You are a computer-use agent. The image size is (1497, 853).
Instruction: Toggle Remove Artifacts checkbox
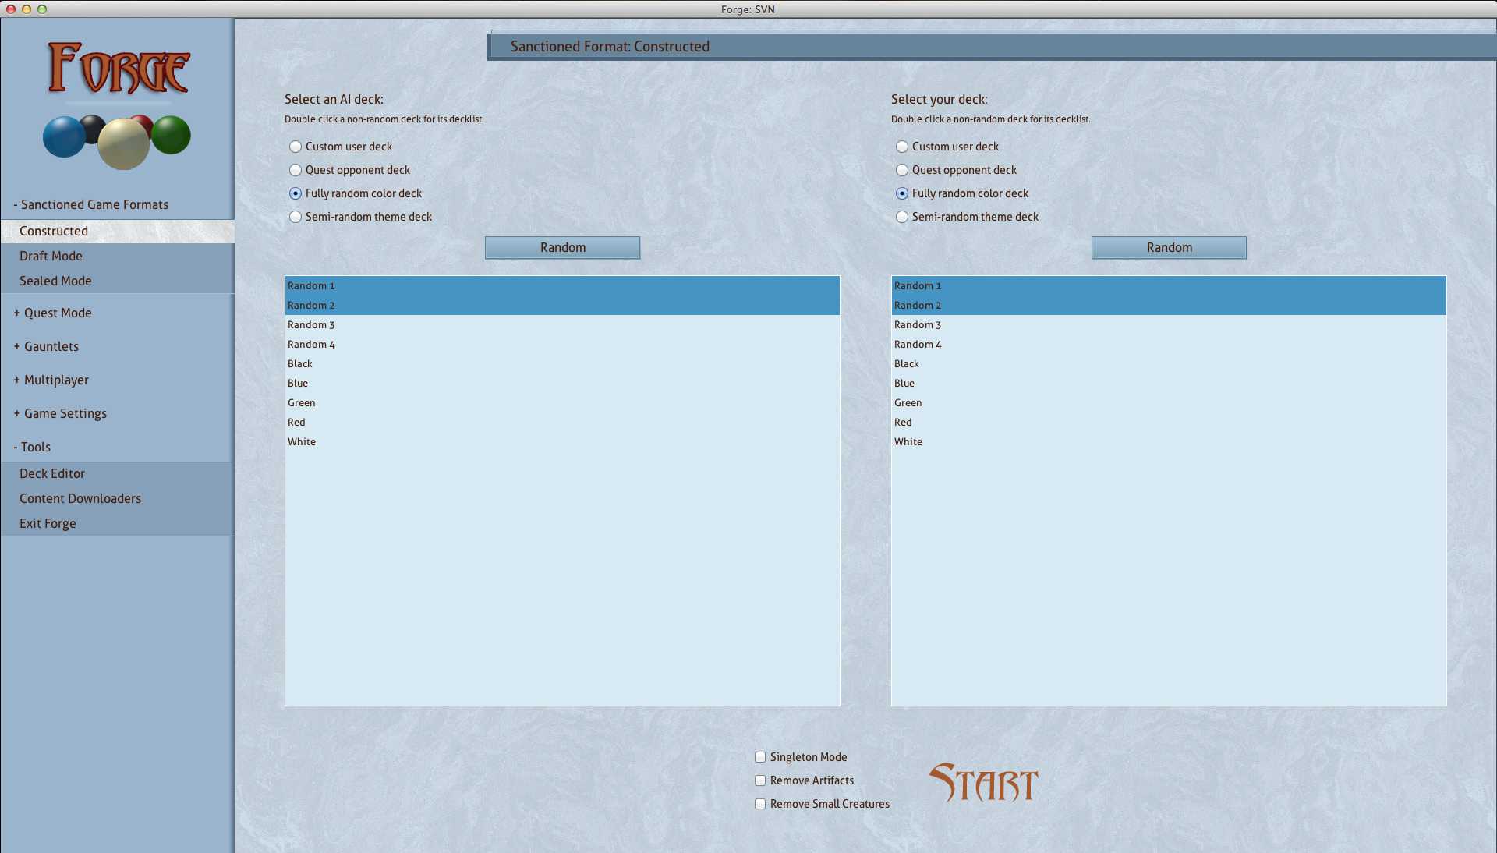760,780
